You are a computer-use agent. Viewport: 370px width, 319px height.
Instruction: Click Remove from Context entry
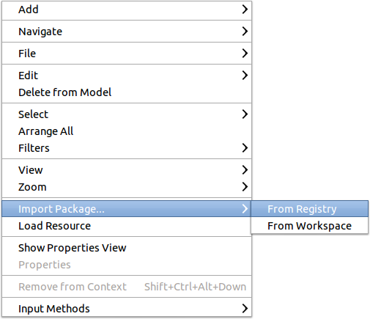(127, 287)
